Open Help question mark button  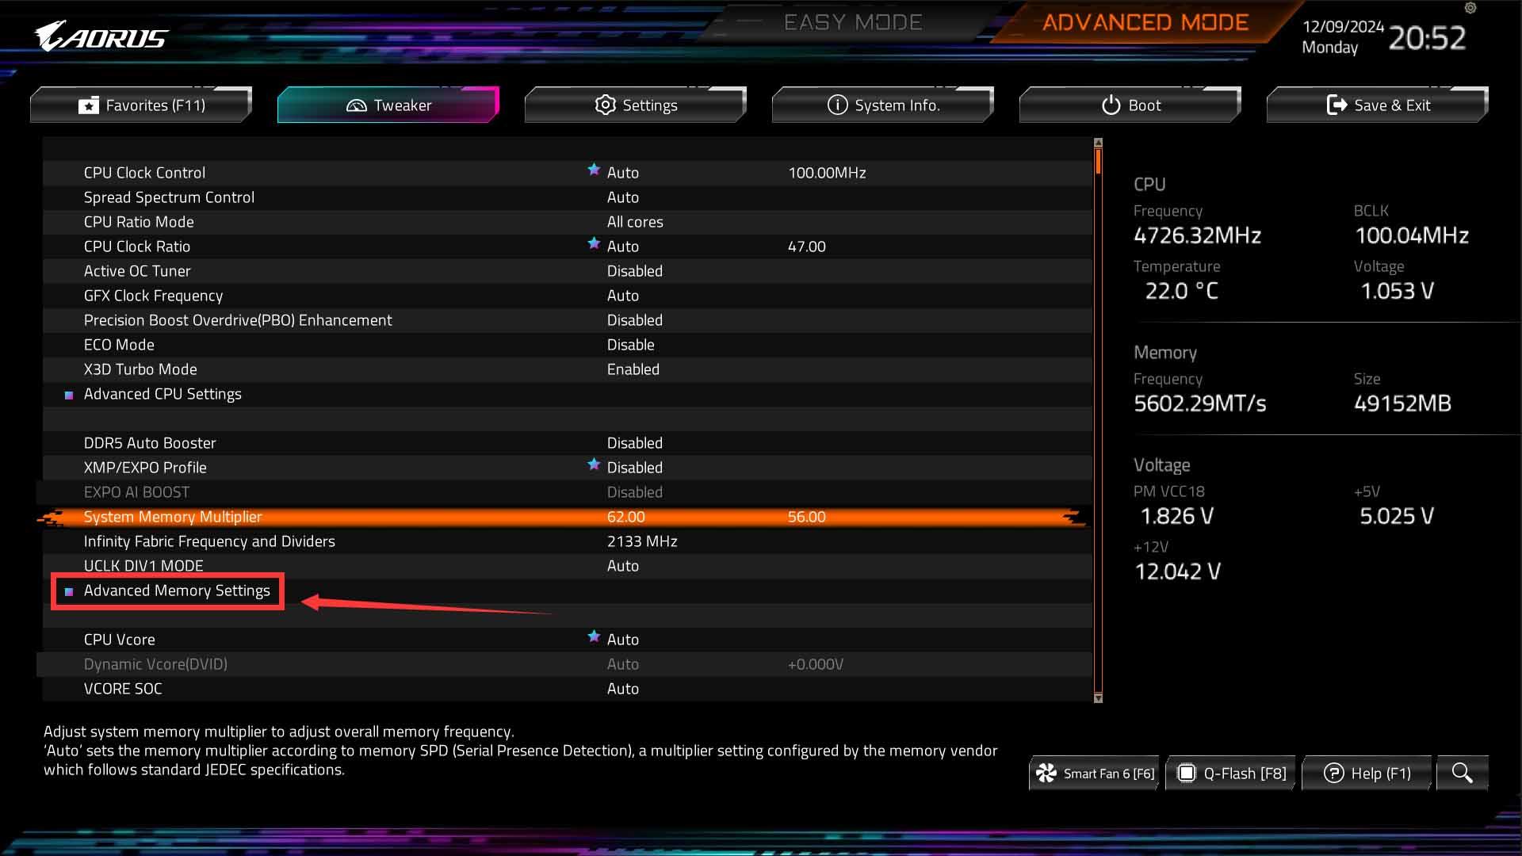1367,773
